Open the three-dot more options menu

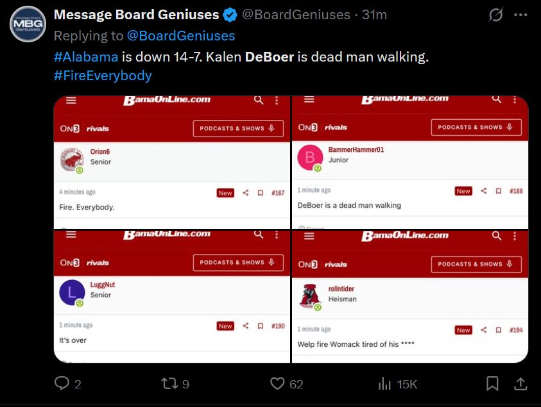(x=520, y=15)
